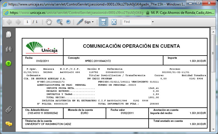218x134 pixels.
Task: Click scrollbar up arrow
Action: 213,32
